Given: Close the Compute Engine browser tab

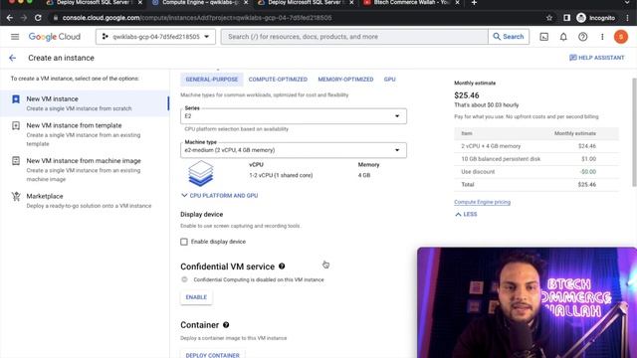Looking at the screenshot, I should tap(246, 3).
